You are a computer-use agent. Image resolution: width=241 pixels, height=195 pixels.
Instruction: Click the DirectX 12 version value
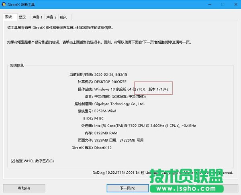point(103,148)
